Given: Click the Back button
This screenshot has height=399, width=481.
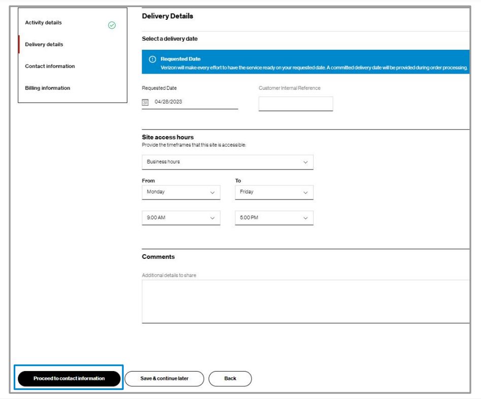Looking at the screenshot, I should [x=230, y=378].
